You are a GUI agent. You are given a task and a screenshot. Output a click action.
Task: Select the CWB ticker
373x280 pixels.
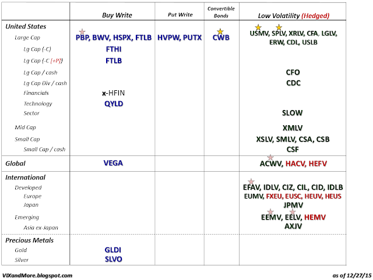[221, 38]
